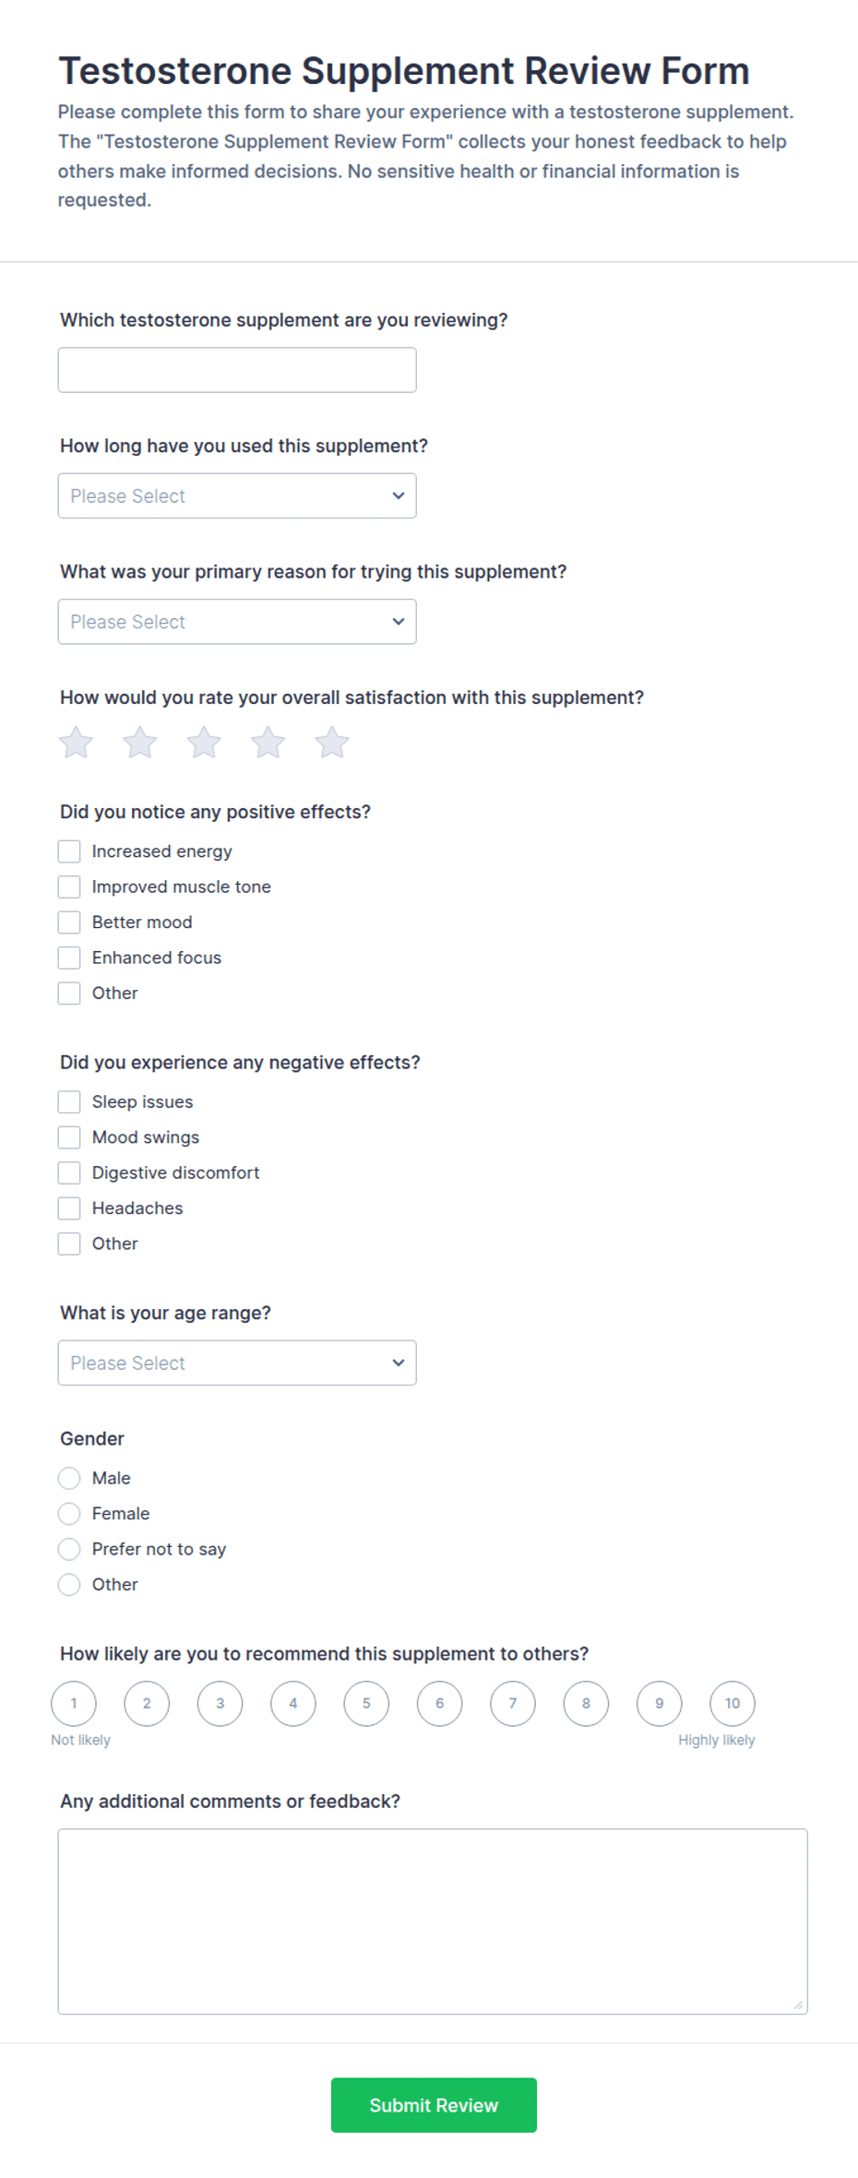858x2178 pixels.
Task: Choose the third star rating
Action: [204, 743]
